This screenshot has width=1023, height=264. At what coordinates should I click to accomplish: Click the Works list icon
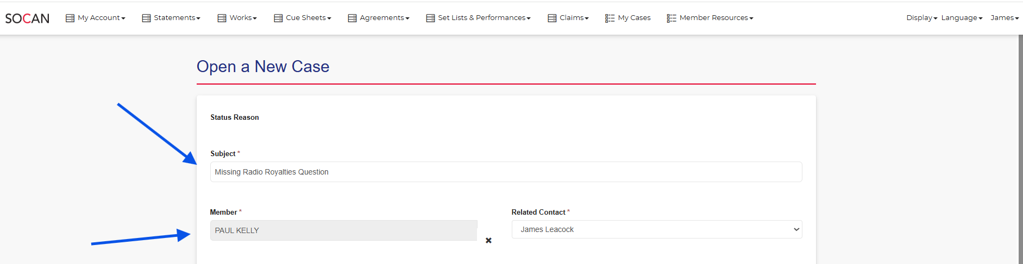click(x=222, y=18)
